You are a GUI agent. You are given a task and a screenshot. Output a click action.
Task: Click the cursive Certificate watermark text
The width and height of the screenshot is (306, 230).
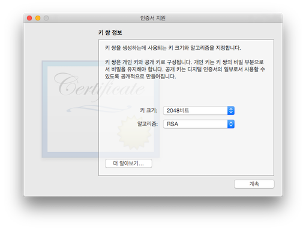99,86
